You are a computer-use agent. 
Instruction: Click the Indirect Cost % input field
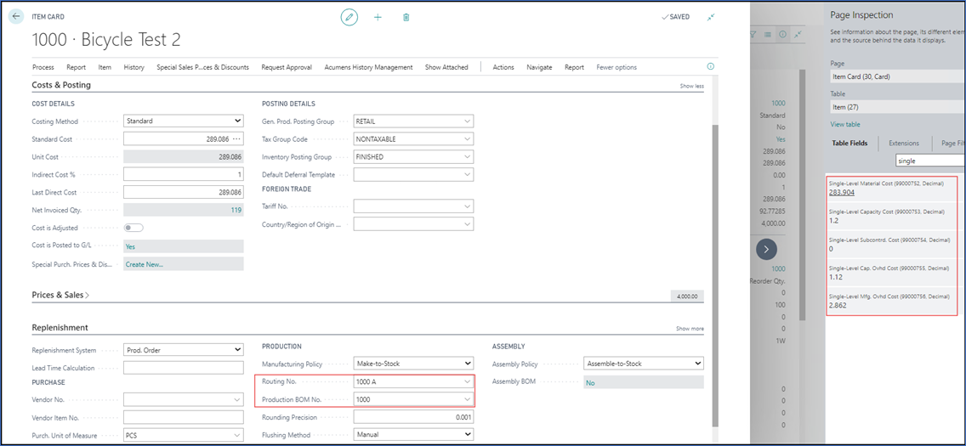(x=183, y=174)
